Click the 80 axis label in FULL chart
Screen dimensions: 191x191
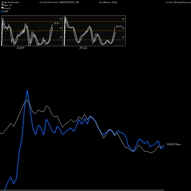[123, 19]
